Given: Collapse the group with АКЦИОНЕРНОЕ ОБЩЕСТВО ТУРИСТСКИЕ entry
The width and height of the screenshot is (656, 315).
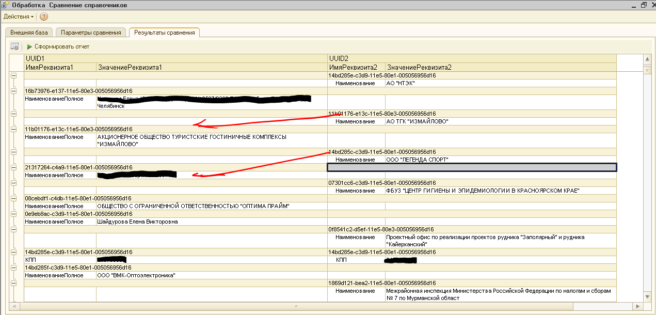Looking at the screenshot, I should [x=13, y=129].
